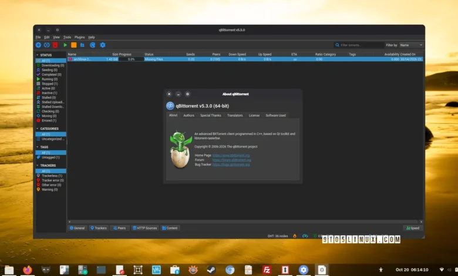Image resolution: width=458 pixels, height=276 pixels.
Task: Show the General details panel
Action: (x=77, y=228)
